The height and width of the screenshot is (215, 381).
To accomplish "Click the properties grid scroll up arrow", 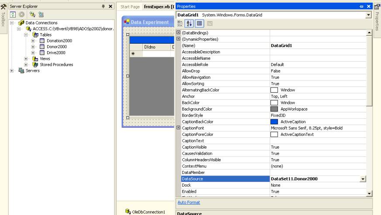I will (x=369, y=33).
